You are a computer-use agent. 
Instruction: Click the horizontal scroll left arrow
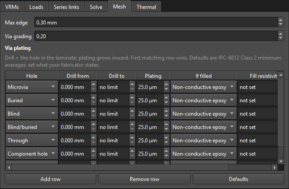[8, 167]
